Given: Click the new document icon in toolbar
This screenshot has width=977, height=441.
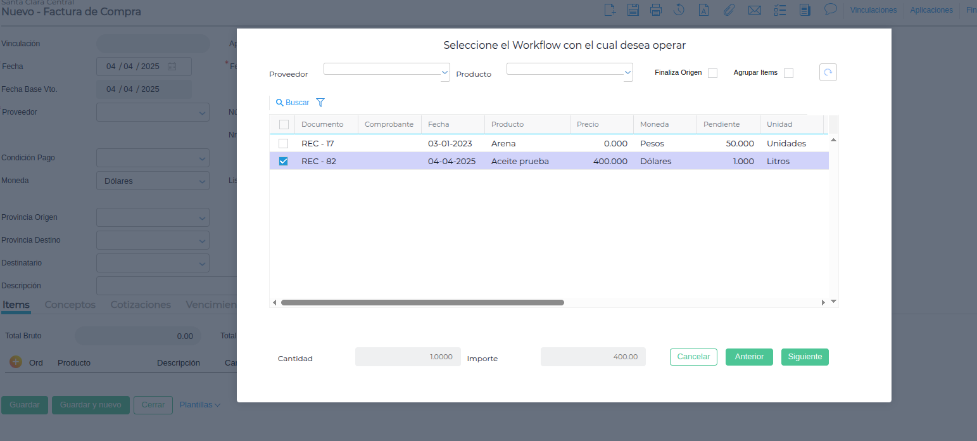Looking at the screenshot, I should click(610, 10).
